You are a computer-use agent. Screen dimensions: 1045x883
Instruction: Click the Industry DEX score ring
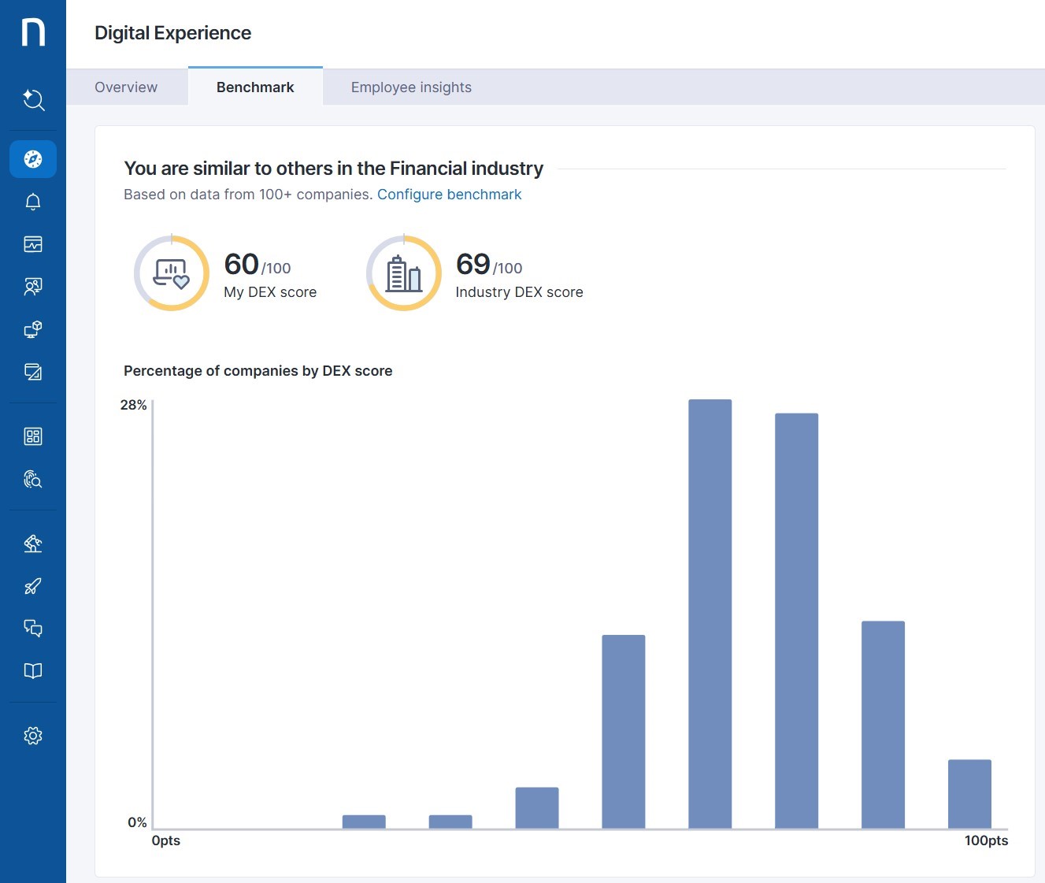click(404, 273)
